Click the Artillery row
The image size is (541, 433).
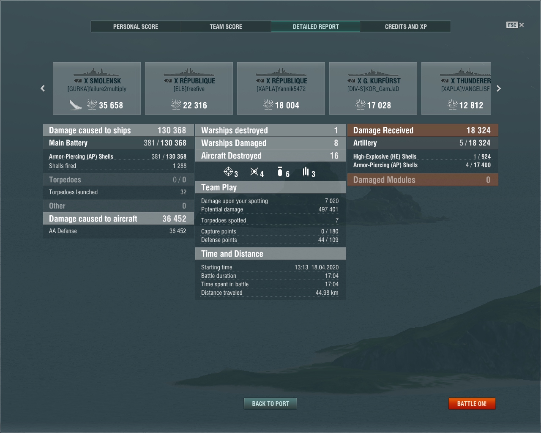pyautogui.click(x=423, y=143)
